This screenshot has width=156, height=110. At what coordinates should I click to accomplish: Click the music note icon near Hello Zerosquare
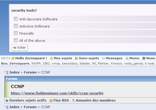coord(13,58)
